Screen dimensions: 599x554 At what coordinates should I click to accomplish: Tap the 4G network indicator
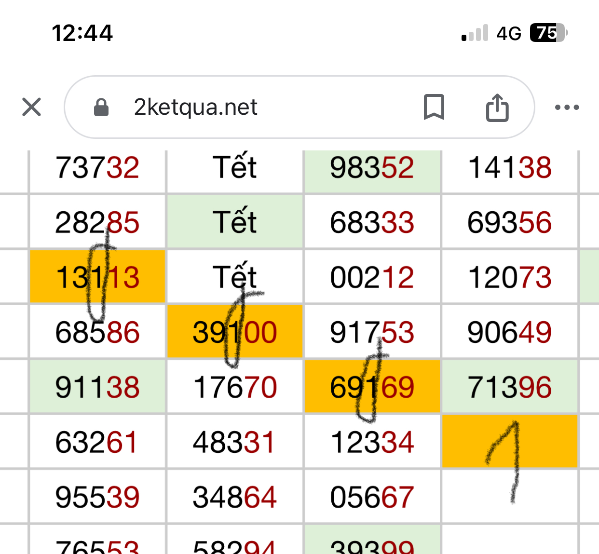click(509, 33)
